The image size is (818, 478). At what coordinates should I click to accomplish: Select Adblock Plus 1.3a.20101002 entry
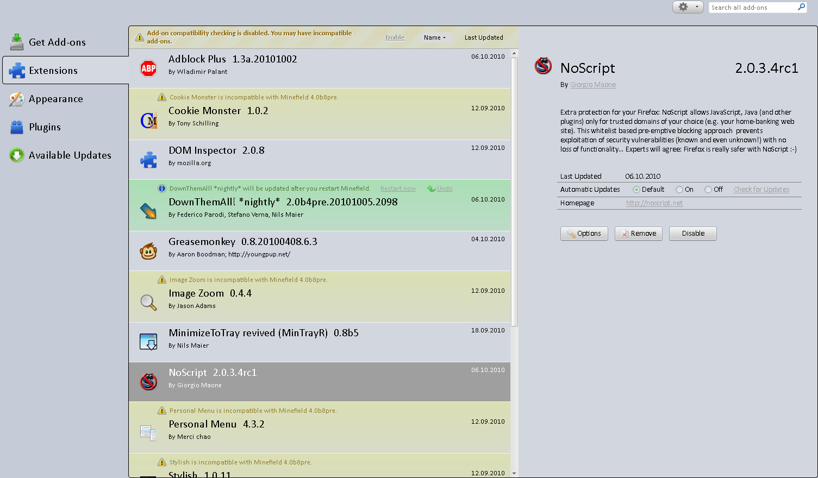click(320, 68)
